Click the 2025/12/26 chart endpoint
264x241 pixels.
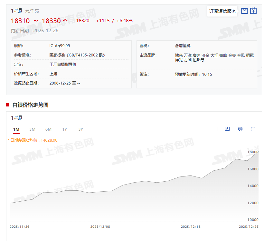click(258, 152)
